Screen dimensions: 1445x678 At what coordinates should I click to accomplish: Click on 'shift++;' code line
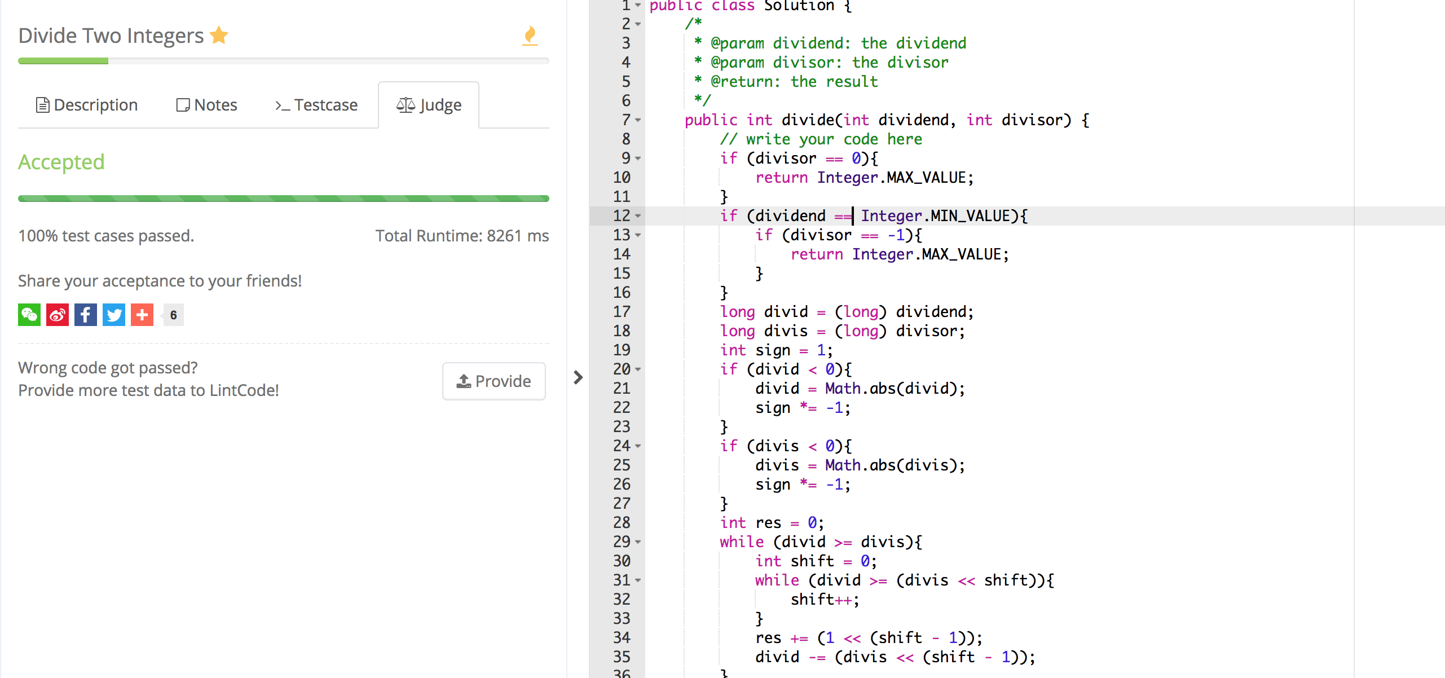click(825, 600)
